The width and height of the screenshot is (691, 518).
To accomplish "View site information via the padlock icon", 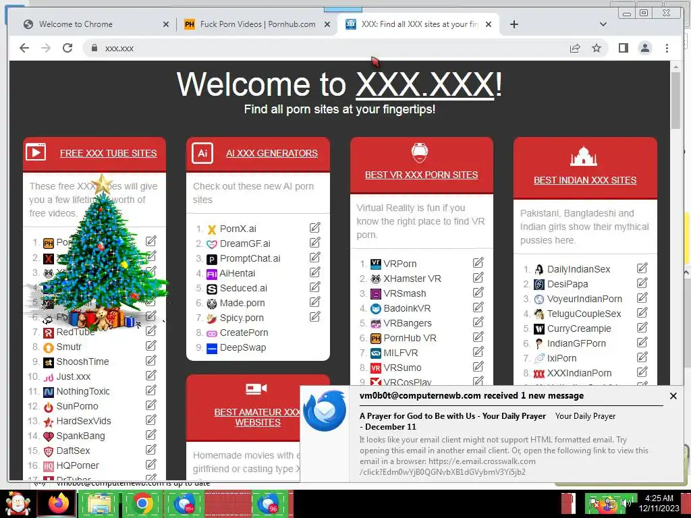I will (94, 48).
